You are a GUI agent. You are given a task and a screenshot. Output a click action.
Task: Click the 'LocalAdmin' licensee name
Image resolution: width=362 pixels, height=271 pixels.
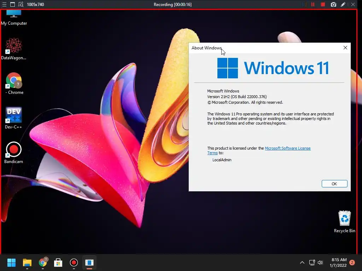tap(222, 160)
